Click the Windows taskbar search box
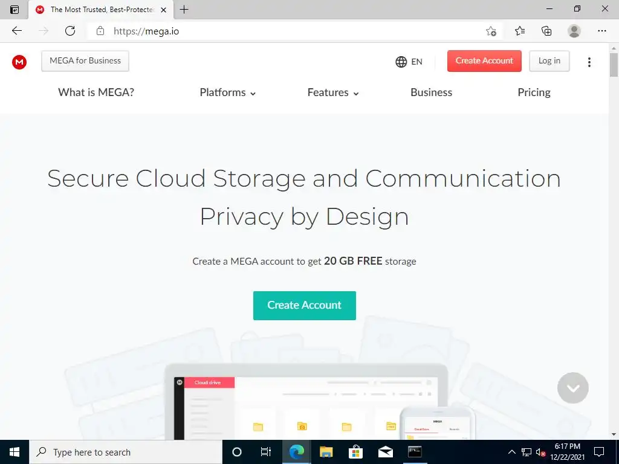The height and width of the screenshot is (464, 619). point(126,452)
